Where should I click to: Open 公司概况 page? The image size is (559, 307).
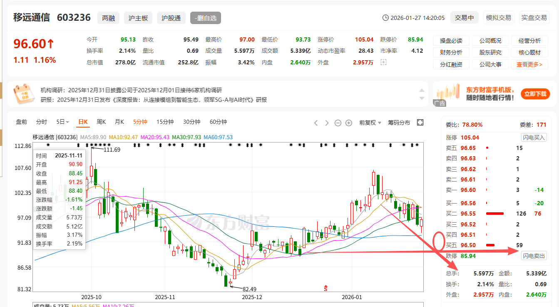[x=490, y=41]
